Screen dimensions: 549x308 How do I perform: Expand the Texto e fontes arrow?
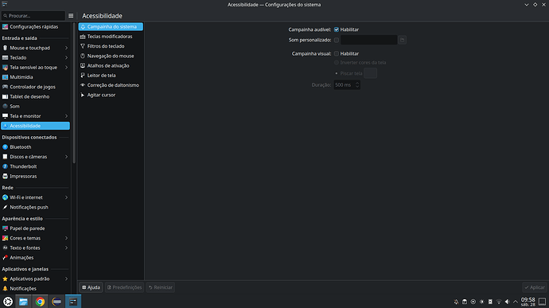point(66,248)
